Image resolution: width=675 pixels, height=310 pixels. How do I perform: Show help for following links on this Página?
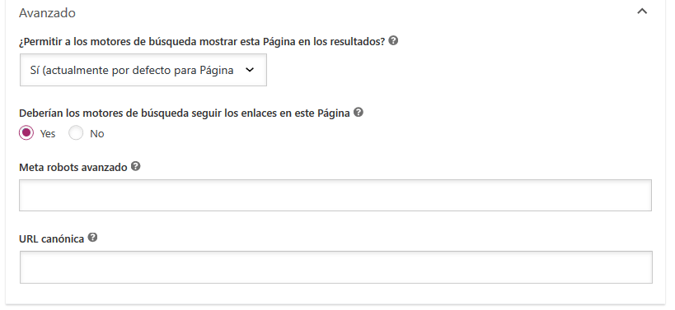tap(359, 113)
